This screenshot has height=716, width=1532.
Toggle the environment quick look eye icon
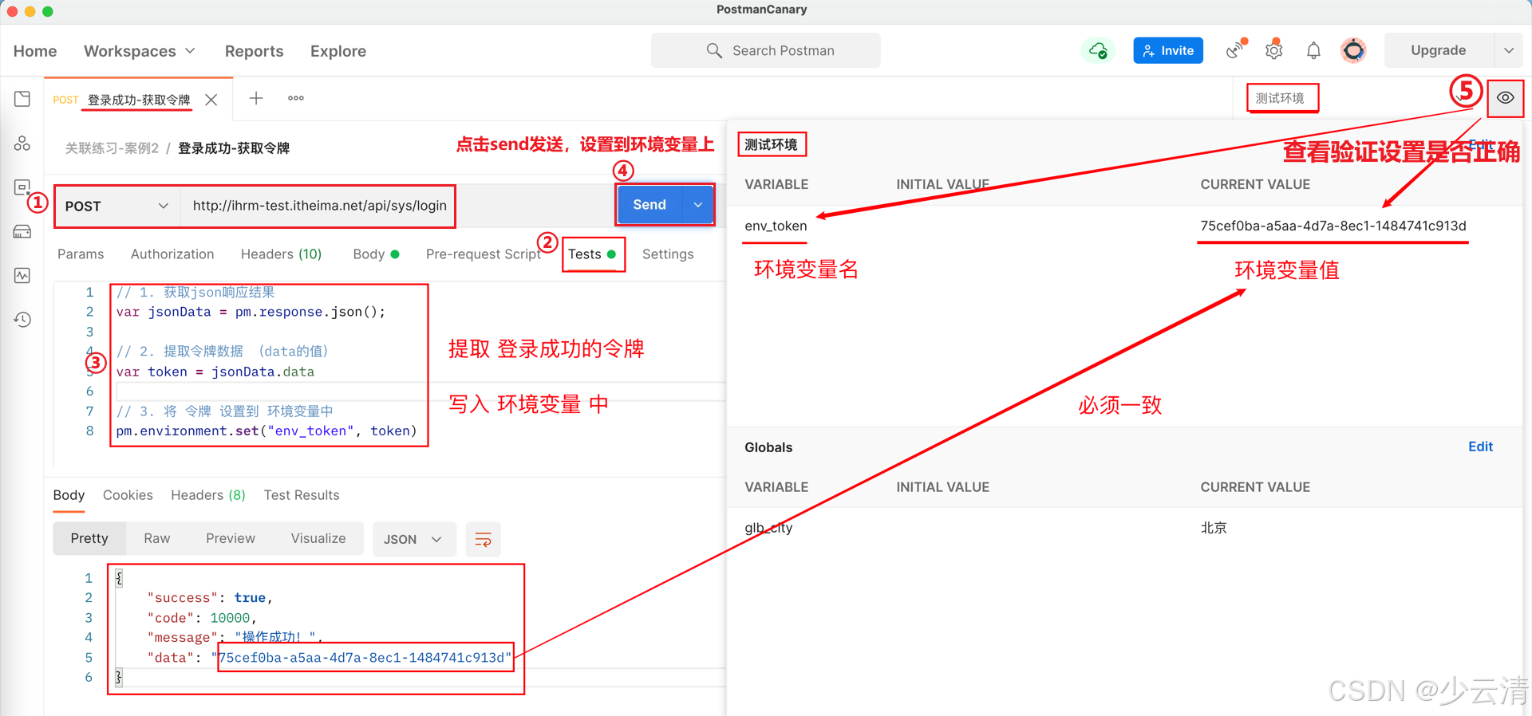coord(1506,98)
